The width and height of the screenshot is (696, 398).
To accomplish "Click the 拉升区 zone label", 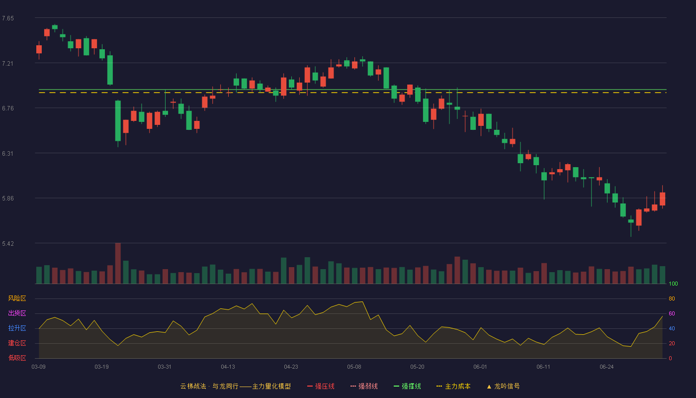I will click(17, 328).
